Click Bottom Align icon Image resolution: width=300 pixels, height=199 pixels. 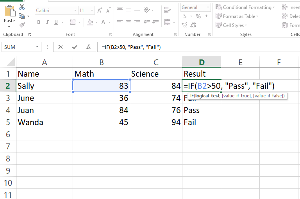click(137, 11)
